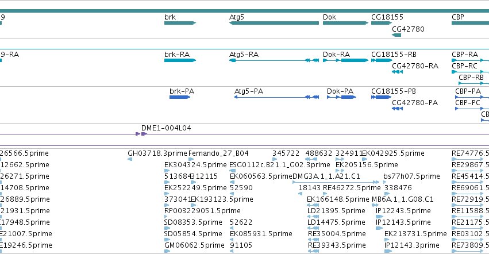Click the RE39343.5prime EST label
The image size is (489, 254).
[x=337, y=245]
